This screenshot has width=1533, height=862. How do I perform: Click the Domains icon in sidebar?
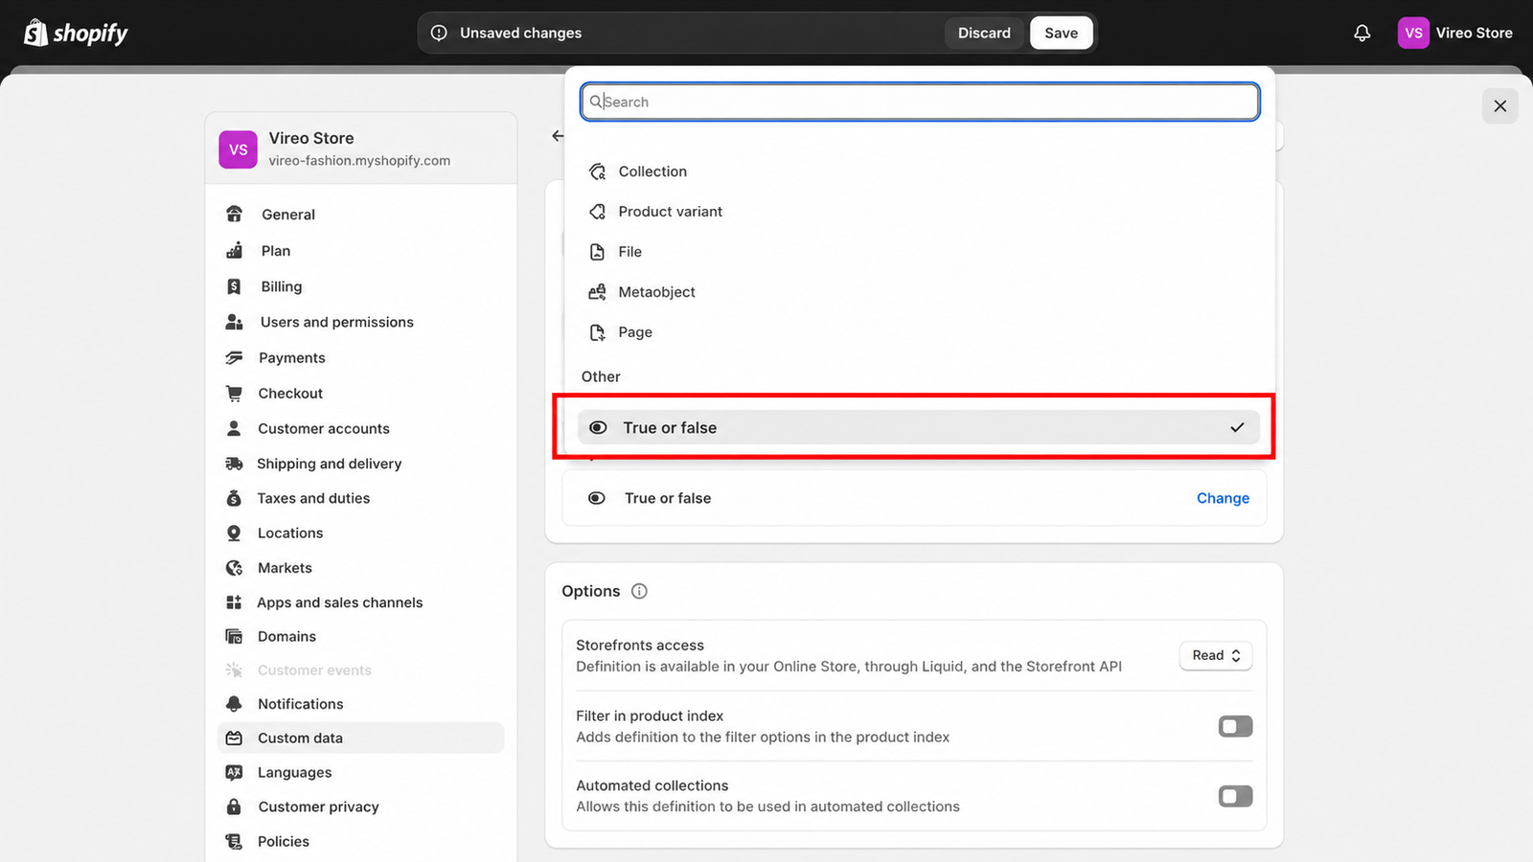point(234,636)
